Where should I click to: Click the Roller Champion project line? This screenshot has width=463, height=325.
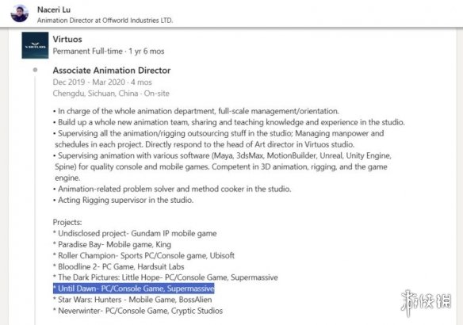coord(143,255)
